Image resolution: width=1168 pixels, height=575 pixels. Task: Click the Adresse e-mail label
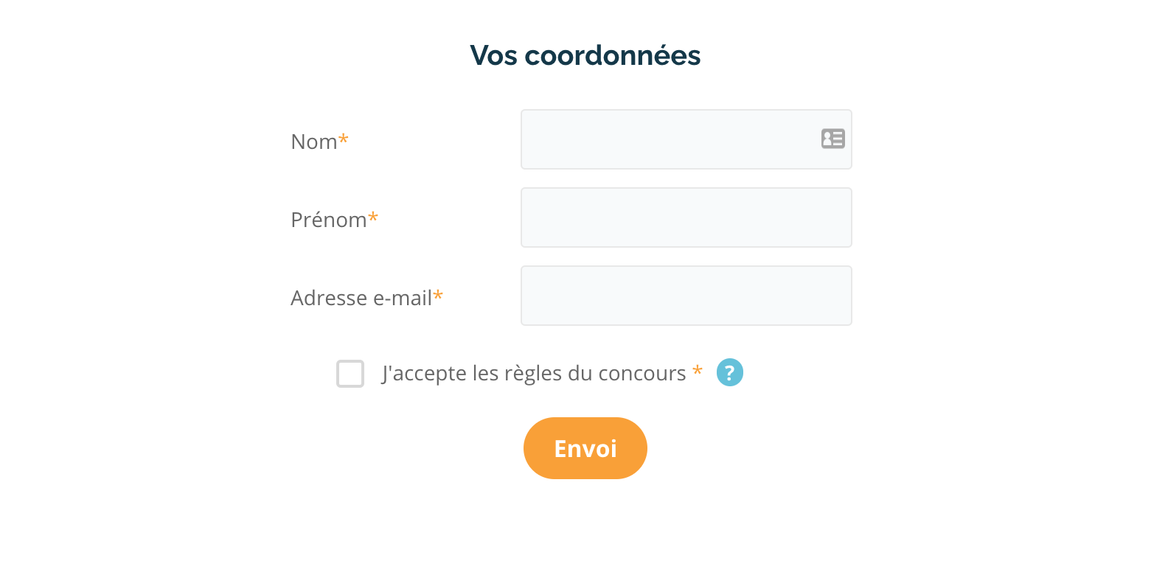pos(361,298)
